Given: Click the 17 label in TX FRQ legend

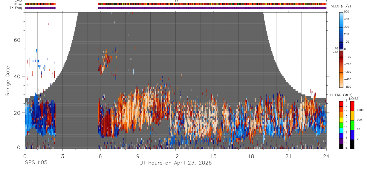Looking at the screenshot, I should [x=346, y=106].
